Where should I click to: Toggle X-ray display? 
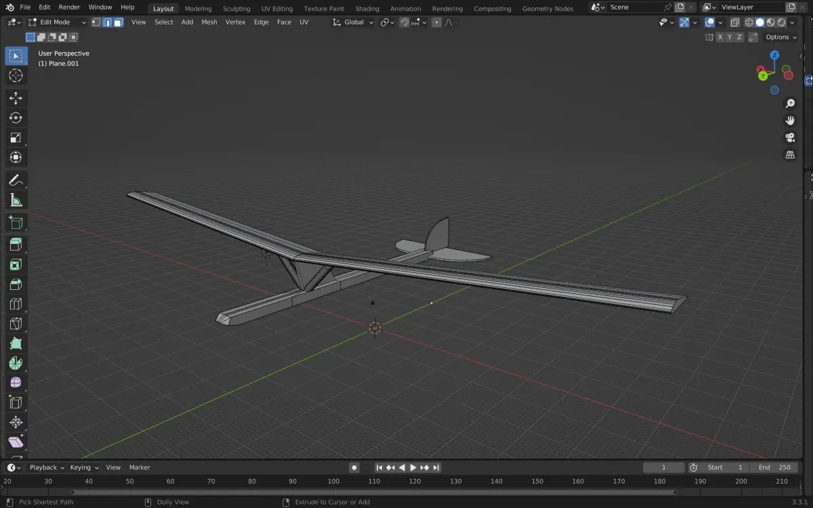(734, 22)
